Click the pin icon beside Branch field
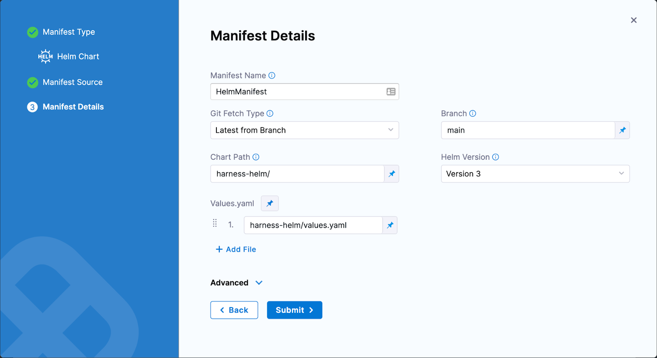Screen dimensions: 657x358 click(x=623, y=130)
